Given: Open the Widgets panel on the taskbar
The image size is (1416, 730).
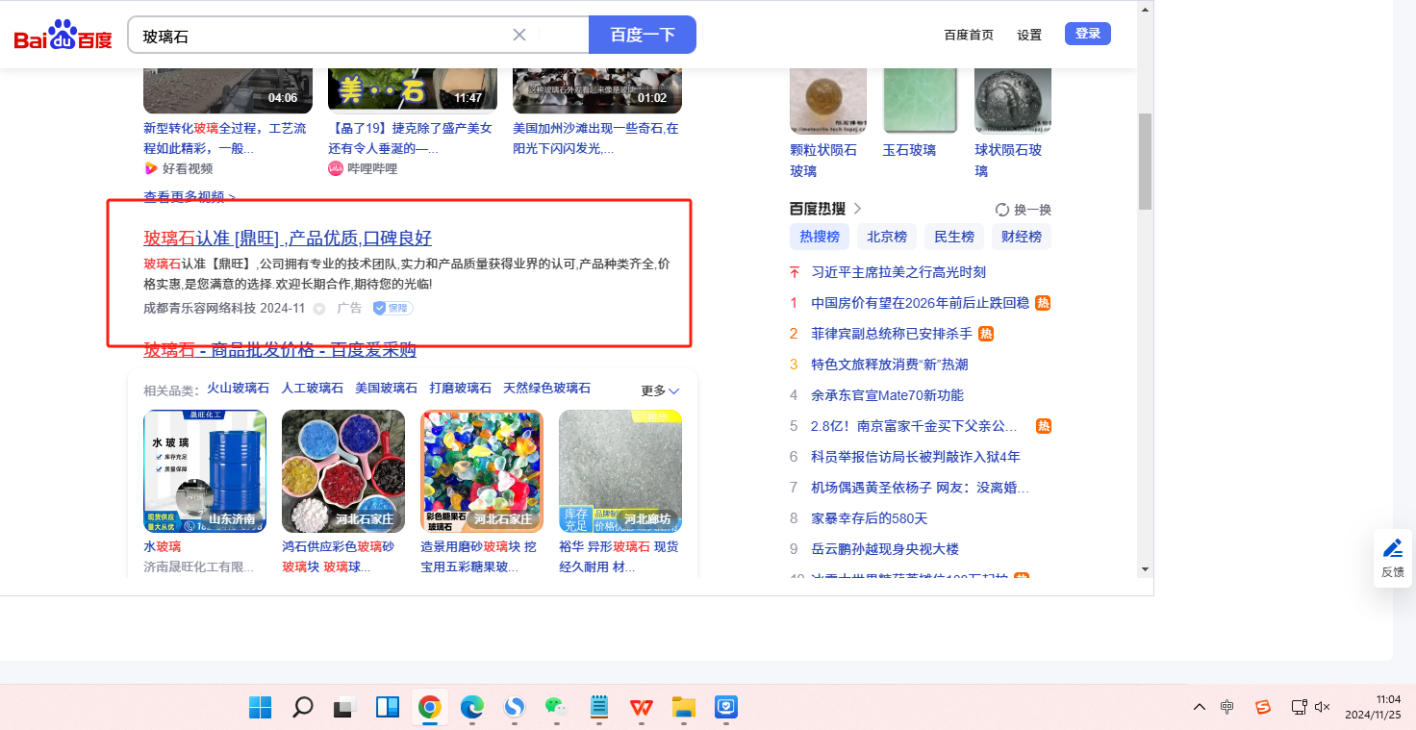Looking at the screenshot, I should tap(387, 708).
